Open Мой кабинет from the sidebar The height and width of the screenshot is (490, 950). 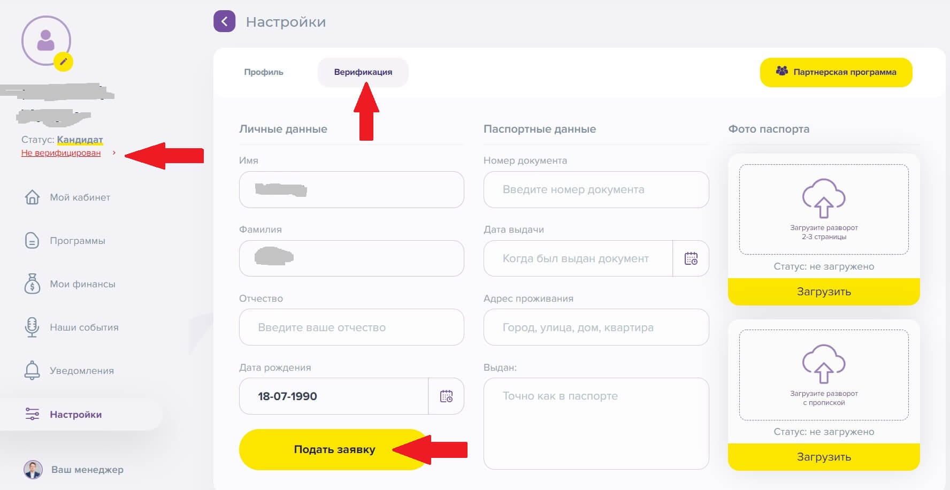tap(80, 197)
